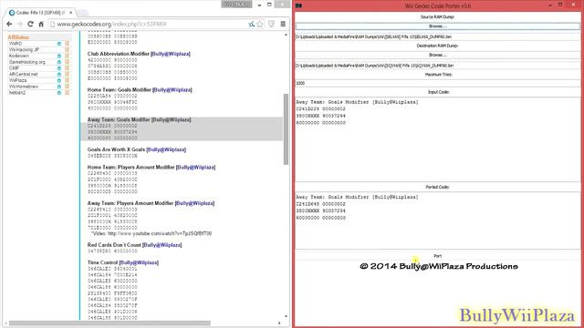Click the orange icon next to GameHacking.org

click(67, 62)
